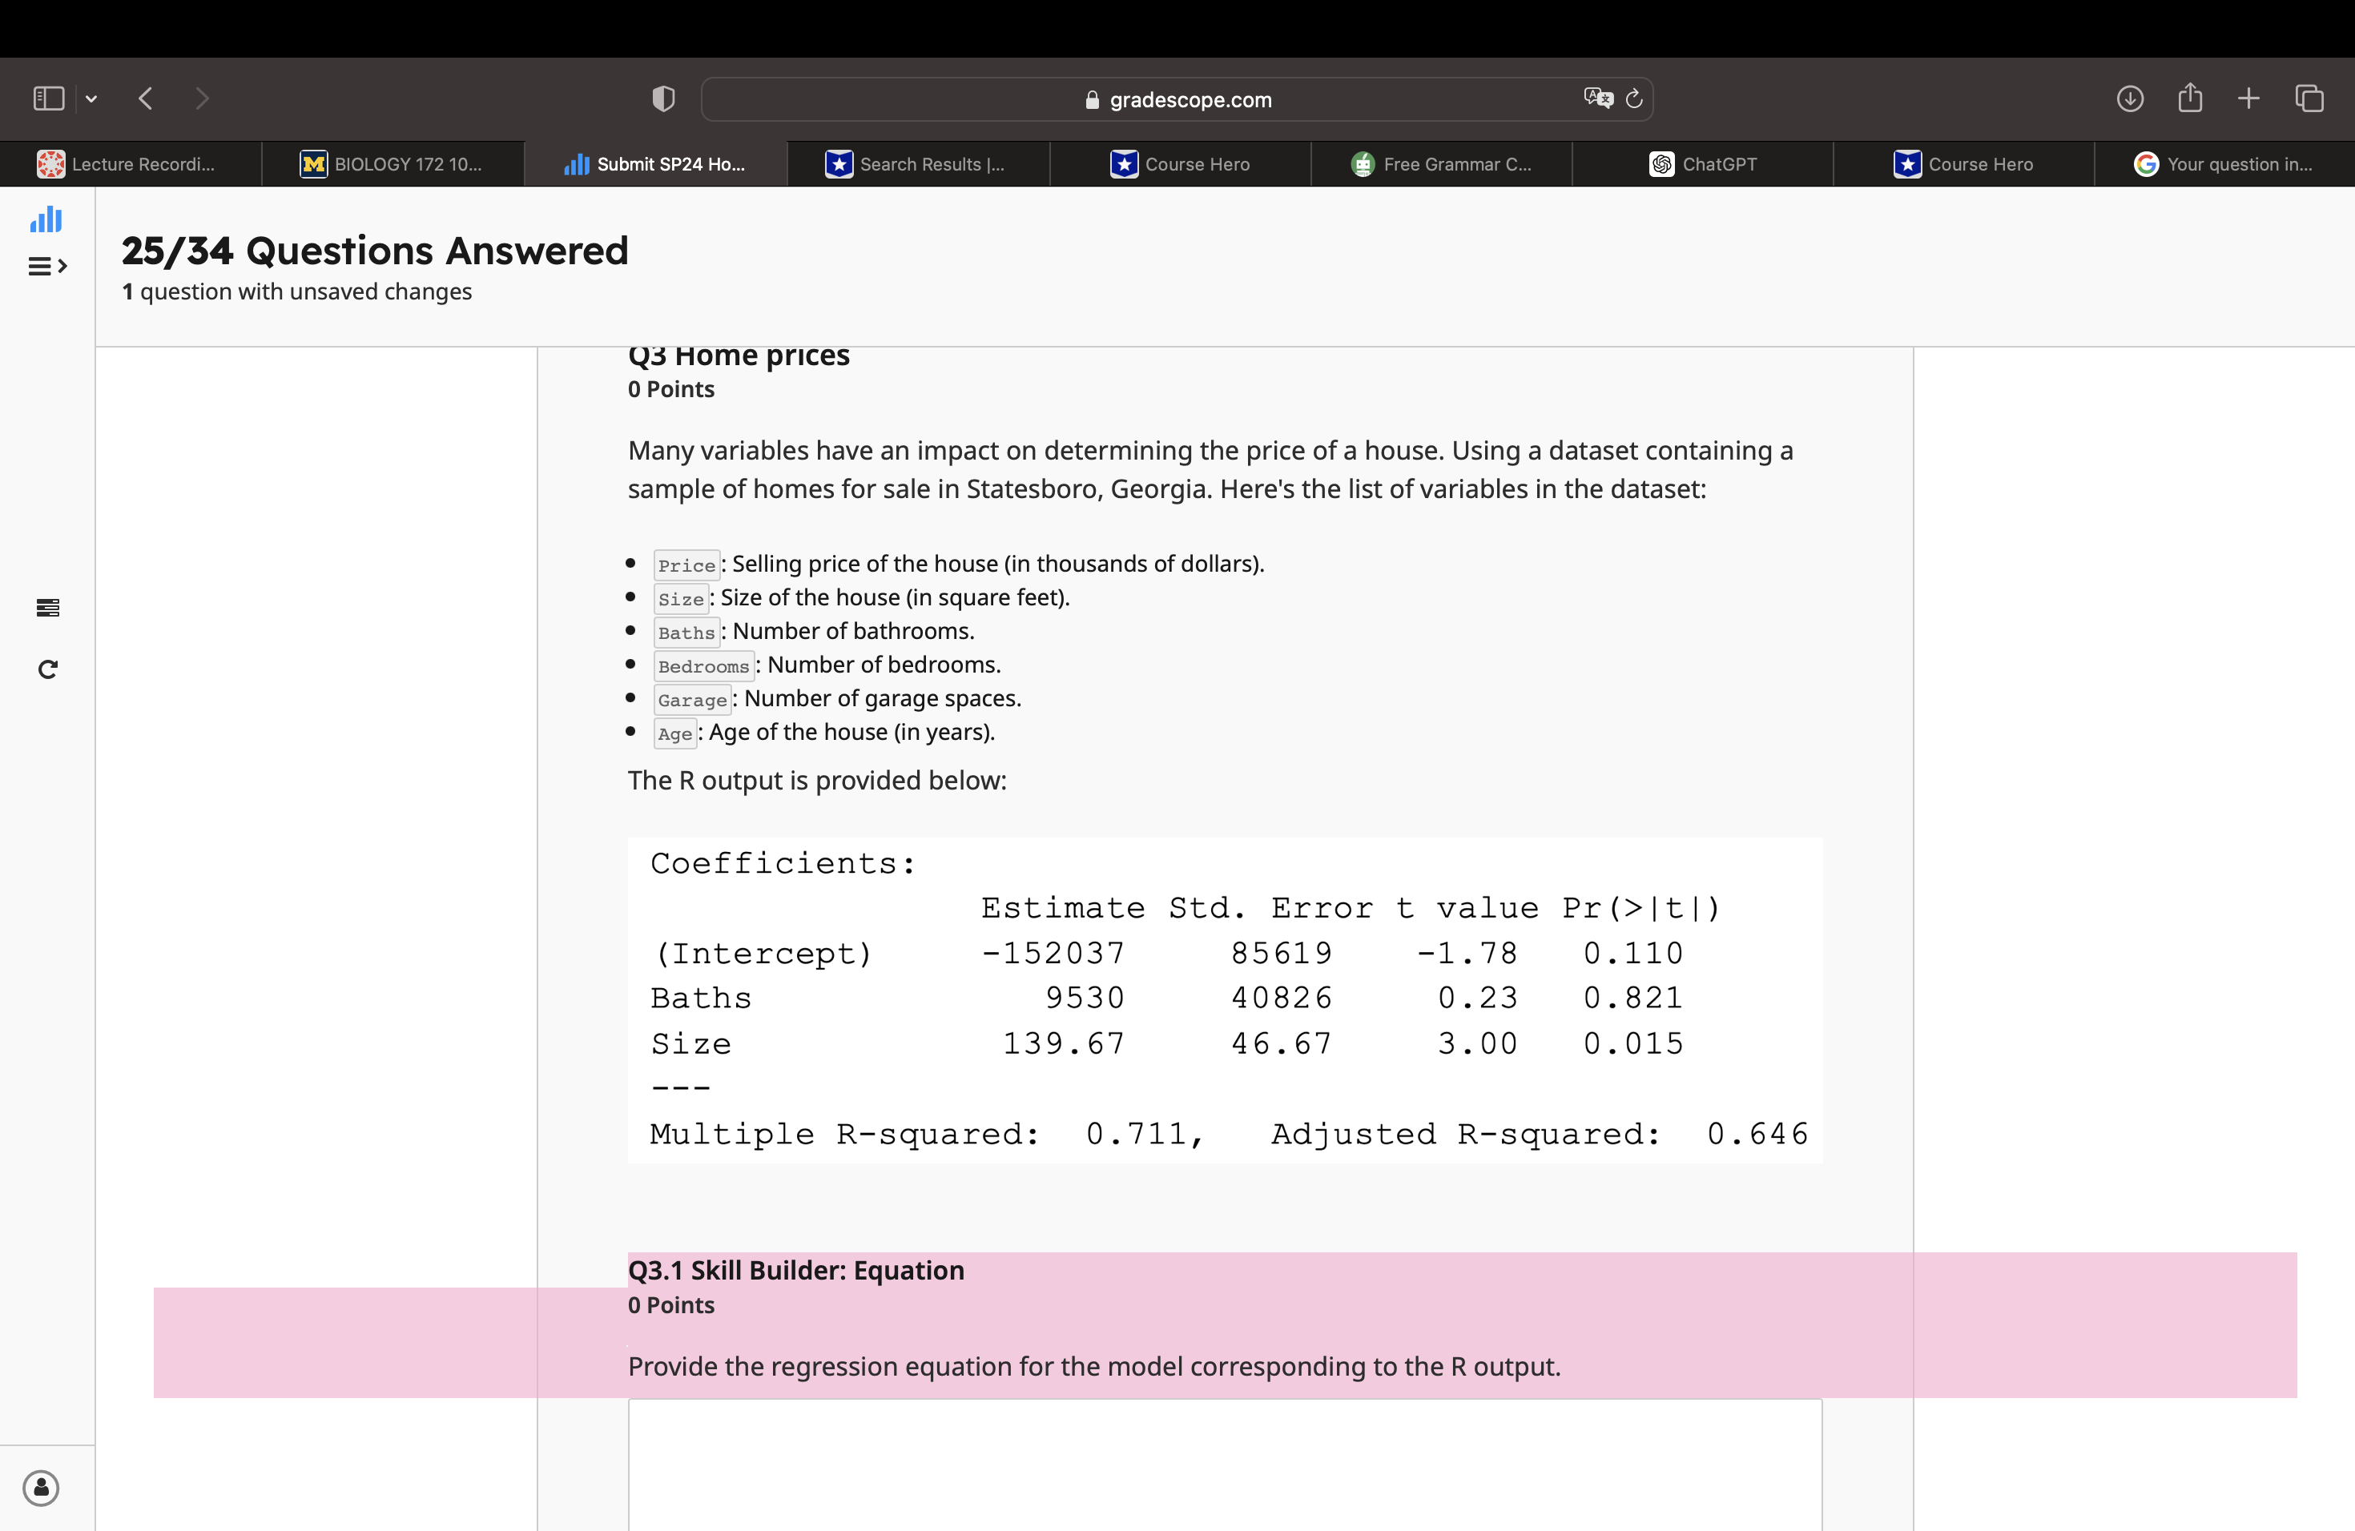This screenshot has height=1531, width=2355.
Task: Open the Safari downloads button
Action: pyautogui.click(x=2129, y=99)
